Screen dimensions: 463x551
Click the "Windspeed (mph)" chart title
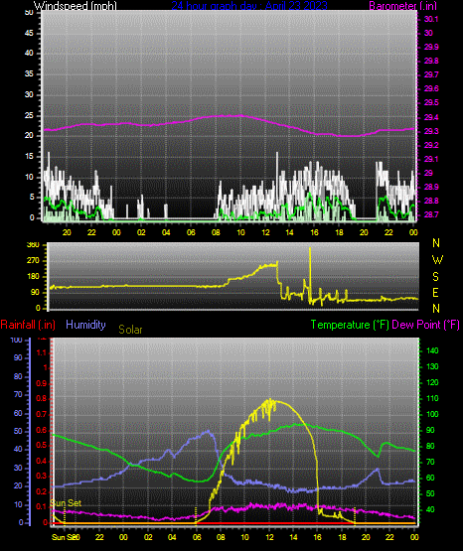tap(76, 5)
